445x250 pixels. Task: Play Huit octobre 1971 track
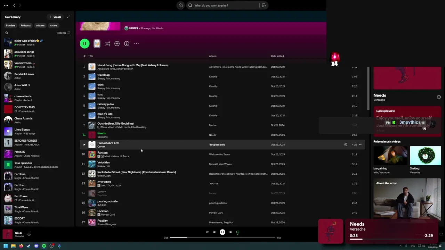[84, 145]
